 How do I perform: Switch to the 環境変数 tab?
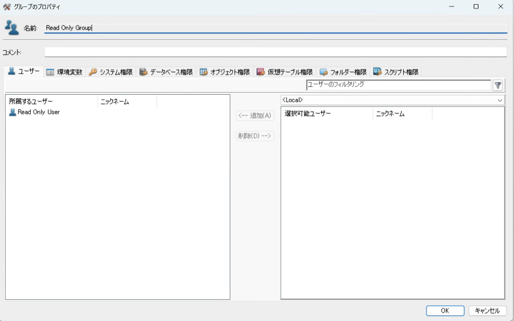[x=64, y=72]
